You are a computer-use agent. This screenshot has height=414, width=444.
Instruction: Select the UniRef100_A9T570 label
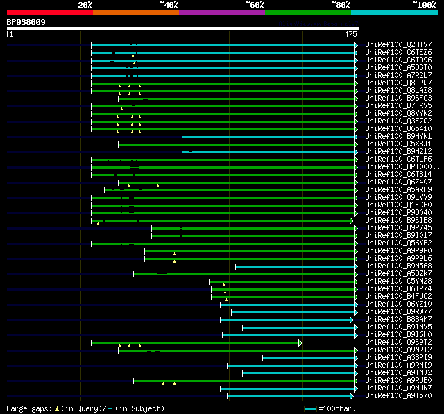(x=398, y=396)
